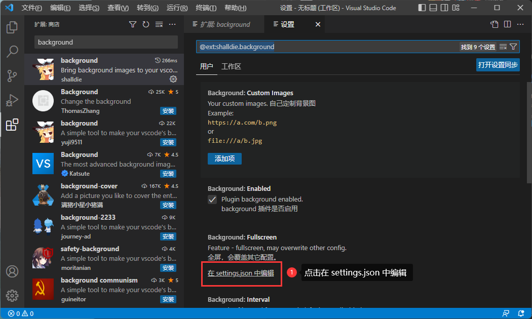This screenshot has width=532, height=319.
Task: Open the 转到(G) menu
Action: click(x=147, y=8)
